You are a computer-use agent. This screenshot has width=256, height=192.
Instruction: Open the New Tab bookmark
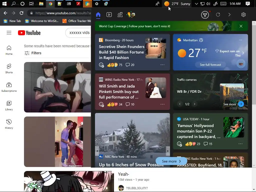pos(12,21)
